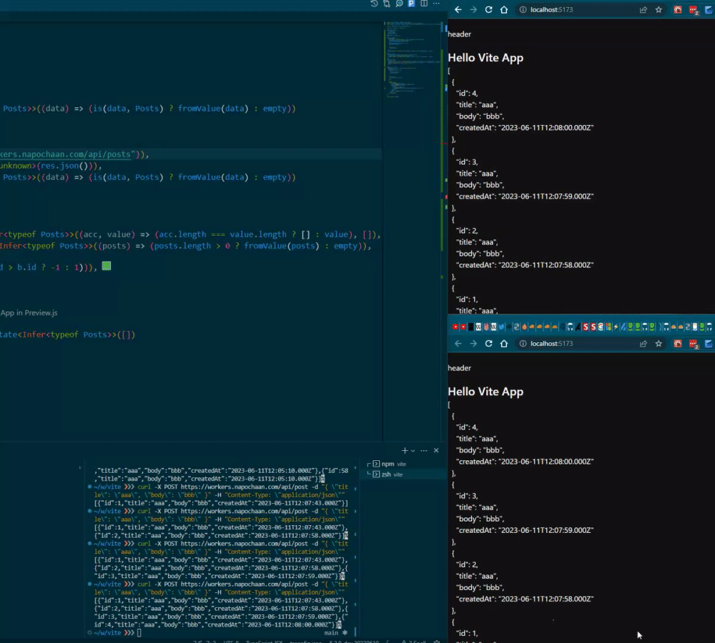
Task: Bookmark the page with star in lower browser
Action: pos(659,344)
